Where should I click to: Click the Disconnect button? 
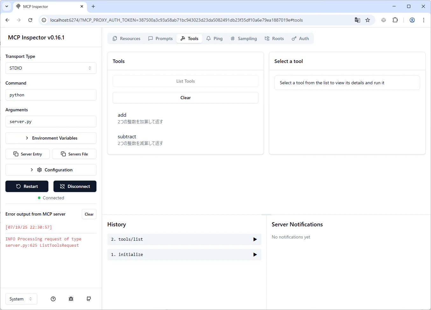coord(75,186)
